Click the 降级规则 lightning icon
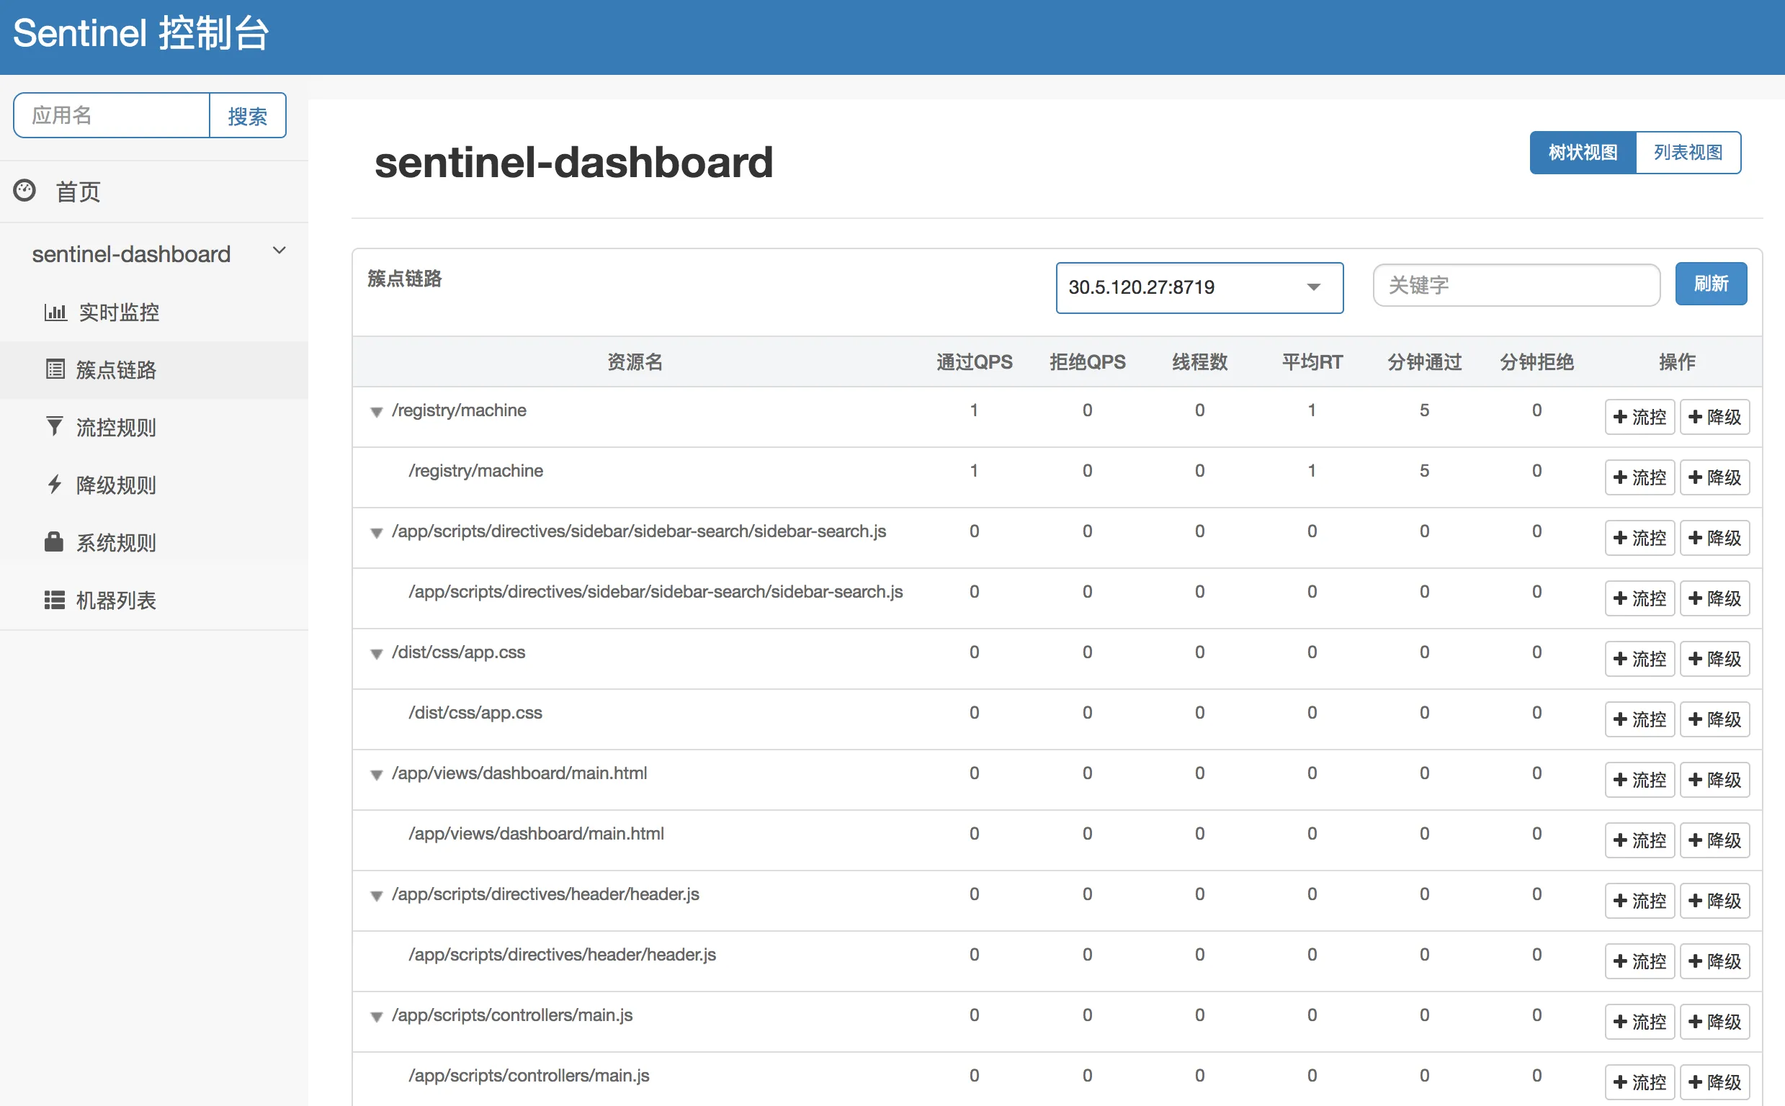This screenshot has height=1106, width=1785. click(x=53, y=485)
